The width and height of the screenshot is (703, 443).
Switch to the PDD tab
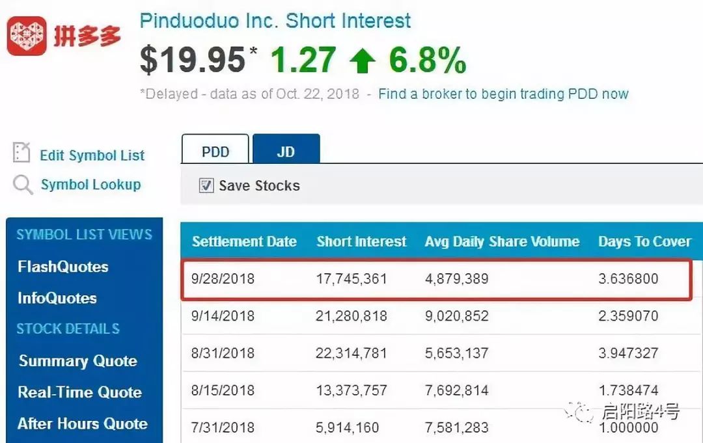click(x=215, y=149)
